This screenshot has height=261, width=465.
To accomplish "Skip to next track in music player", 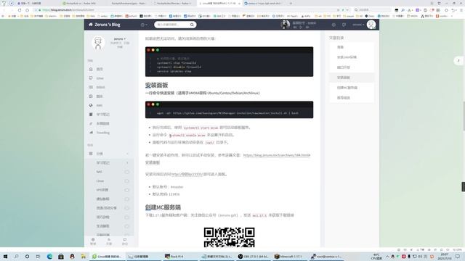I will (x=307, y=28).
